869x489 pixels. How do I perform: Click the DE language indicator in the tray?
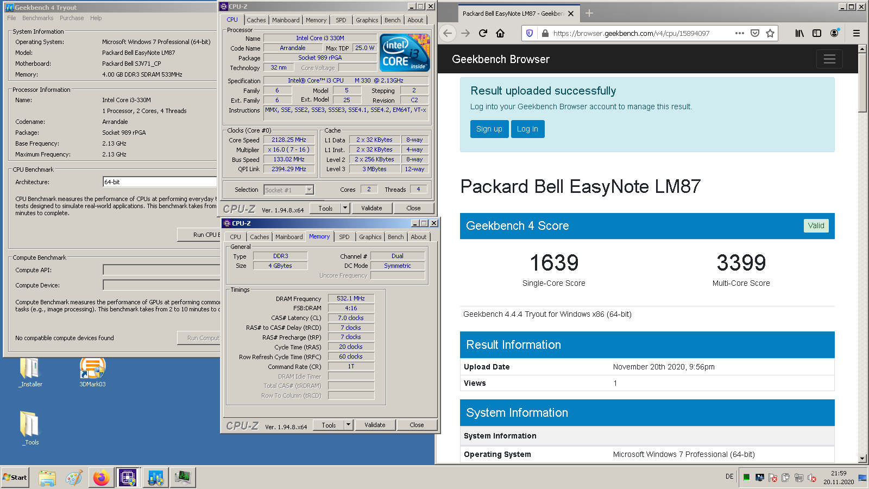point(729,477)
